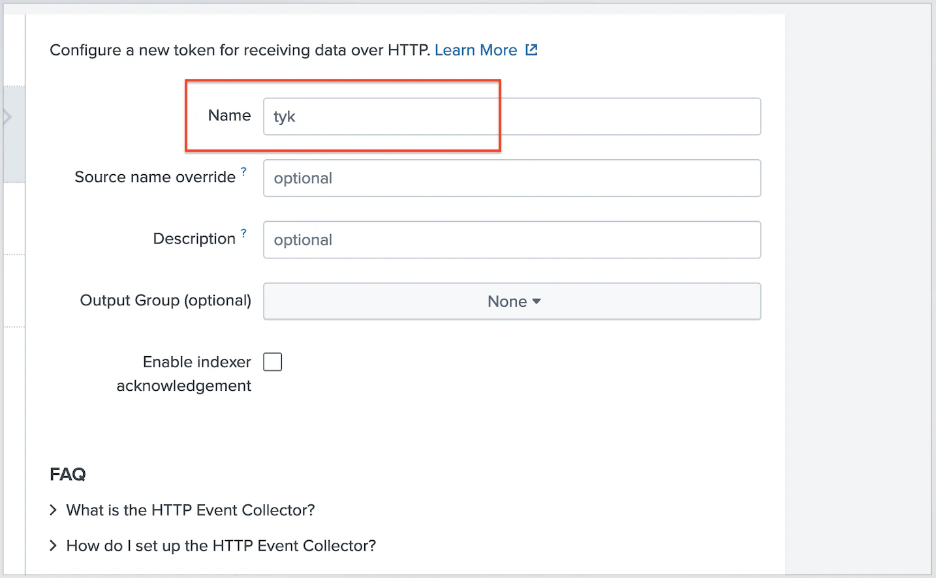936x578 pixels.
Task: Show help for Source name override
Action: click(243, 172)
